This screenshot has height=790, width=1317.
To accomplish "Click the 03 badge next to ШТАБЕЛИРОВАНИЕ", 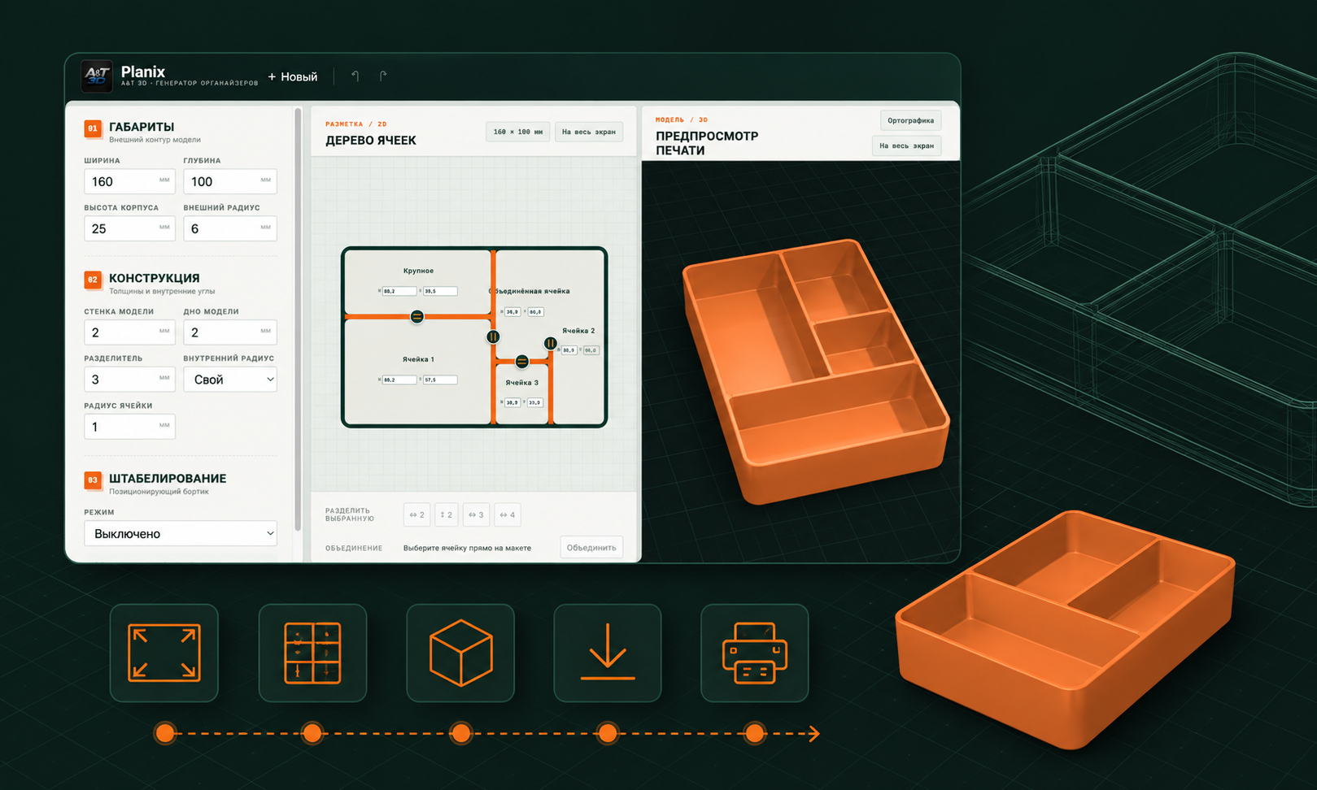I will point(93,480).
